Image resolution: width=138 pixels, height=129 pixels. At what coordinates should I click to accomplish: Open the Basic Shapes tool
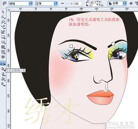coord(3,52)
